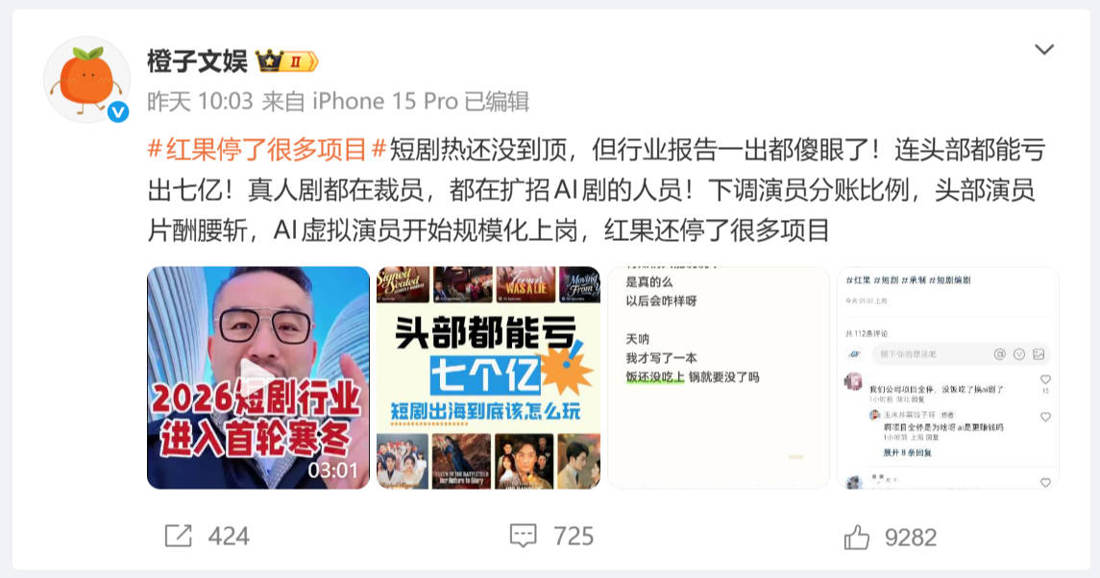Expand the post options chevron menu

point(1044,49)
